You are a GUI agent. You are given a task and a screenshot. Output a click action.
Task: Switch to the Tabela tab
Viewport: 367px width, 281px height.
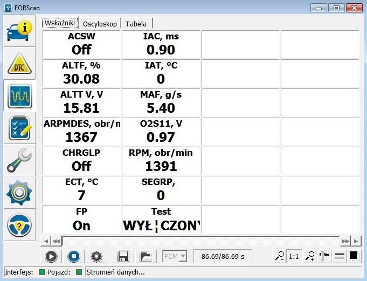136,24
